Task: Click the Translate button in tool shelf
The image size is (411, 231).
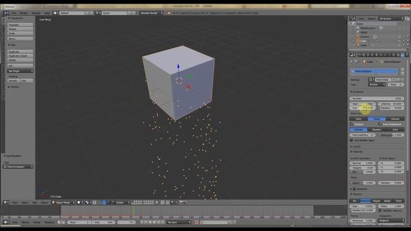Action: pyautogui.click(x=20, y=25)
